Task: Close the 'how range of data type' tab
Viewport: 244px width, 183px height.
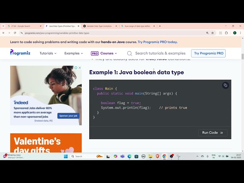Action: tap(154, 26)
